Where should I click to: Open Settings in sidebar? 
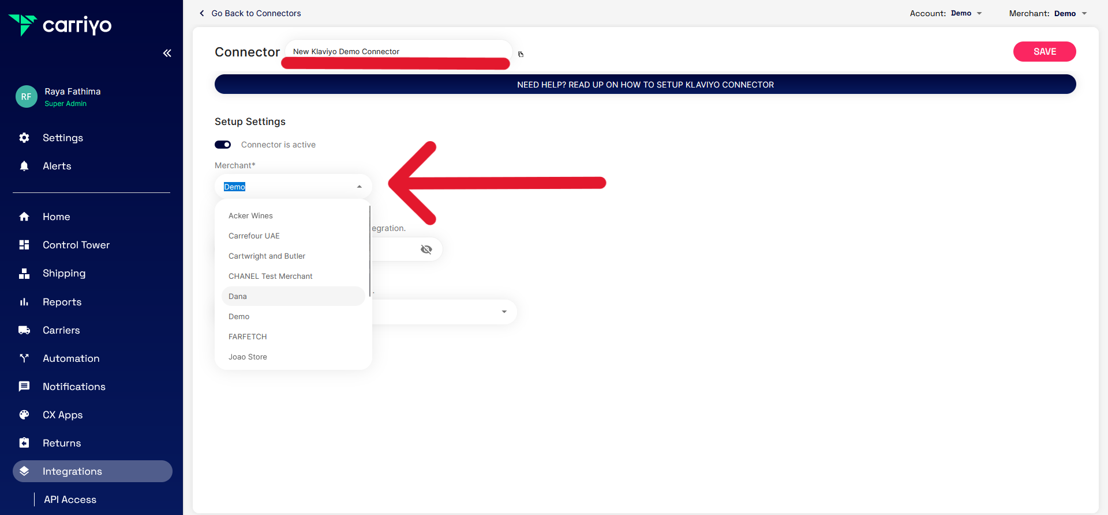tap(63, 138)
